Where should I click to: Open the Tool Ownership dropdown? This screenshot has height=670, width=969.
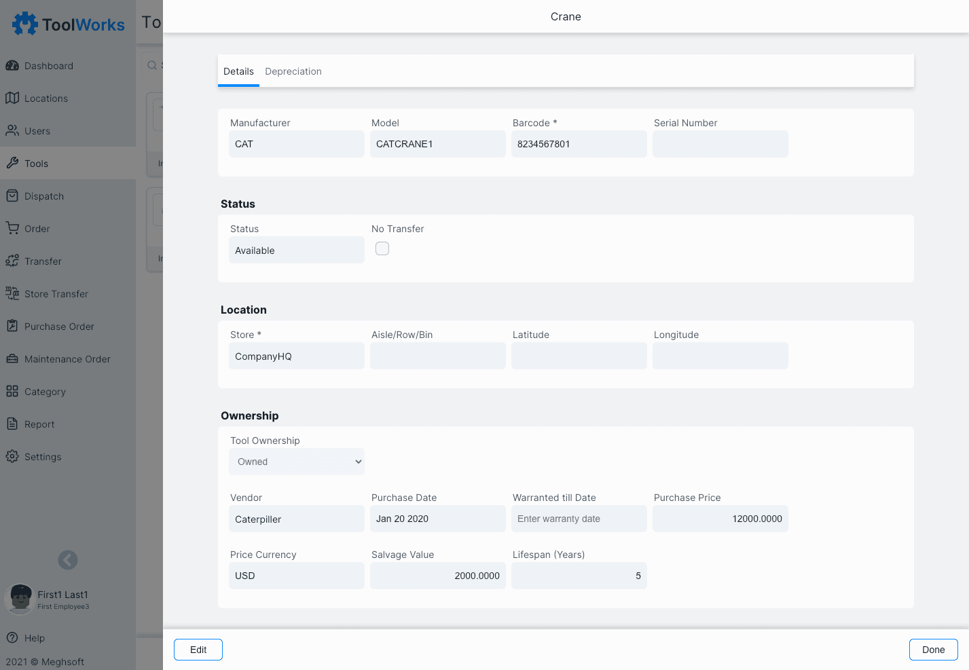(297, 462)
